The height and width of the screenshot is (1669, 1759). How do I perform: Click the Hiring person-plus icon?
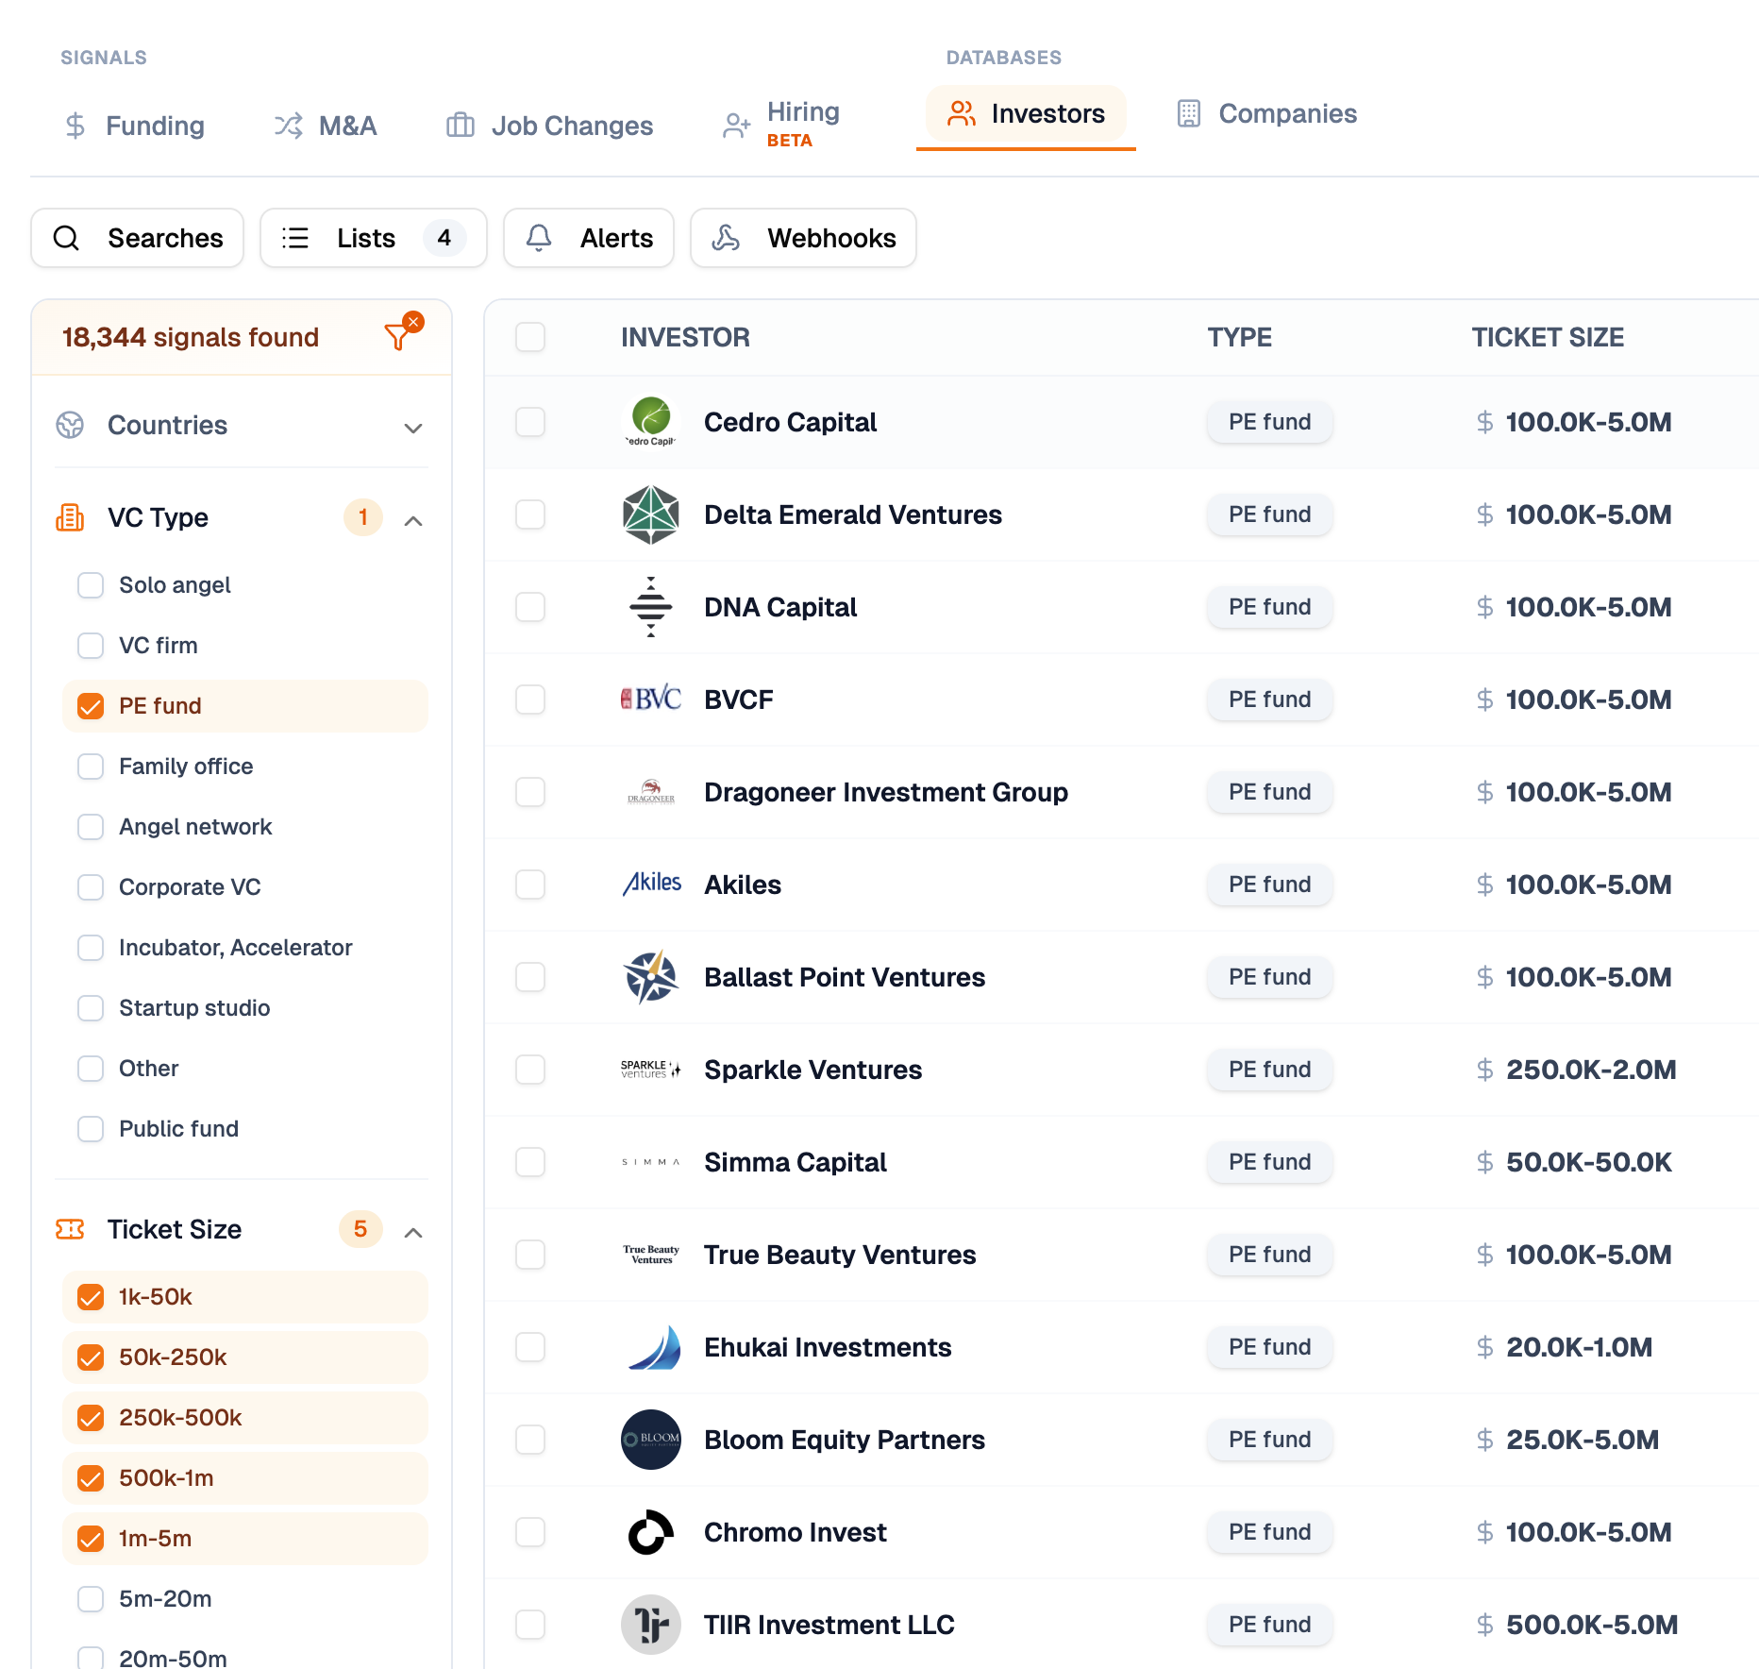click(x=736, y=126)
